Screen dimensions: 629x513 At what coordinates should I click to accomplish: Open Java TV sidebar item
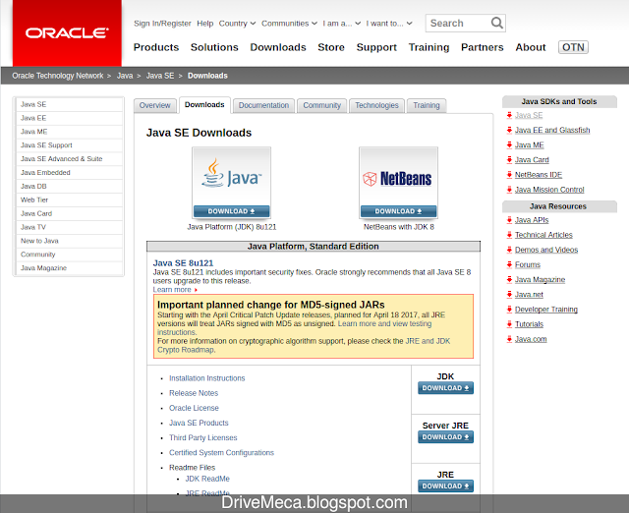[x=69, y=227]
